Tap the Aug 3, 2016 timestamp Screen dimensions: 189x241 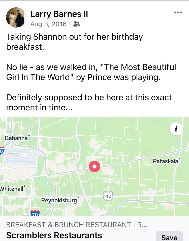coord(48,24)
